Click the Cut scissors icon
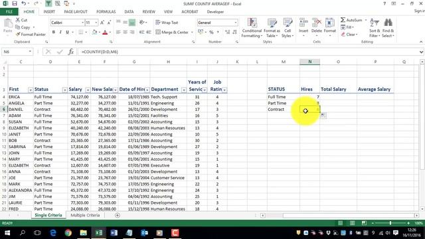 pos(18,20)
